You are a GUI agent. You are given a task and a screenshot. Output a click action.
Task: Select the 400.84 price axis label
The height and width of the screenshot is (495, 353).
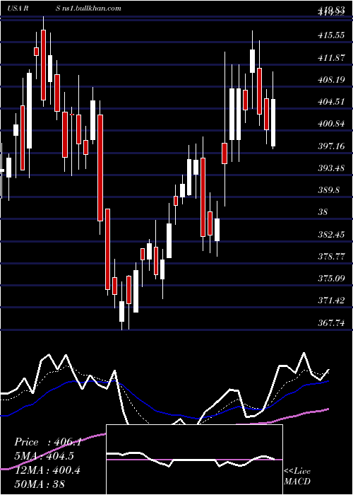click(x=331, y=124)
